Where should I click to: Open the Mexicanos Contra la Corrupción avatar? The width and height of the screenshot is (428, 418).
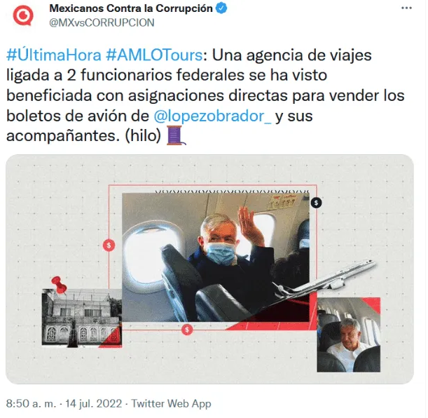23,15
